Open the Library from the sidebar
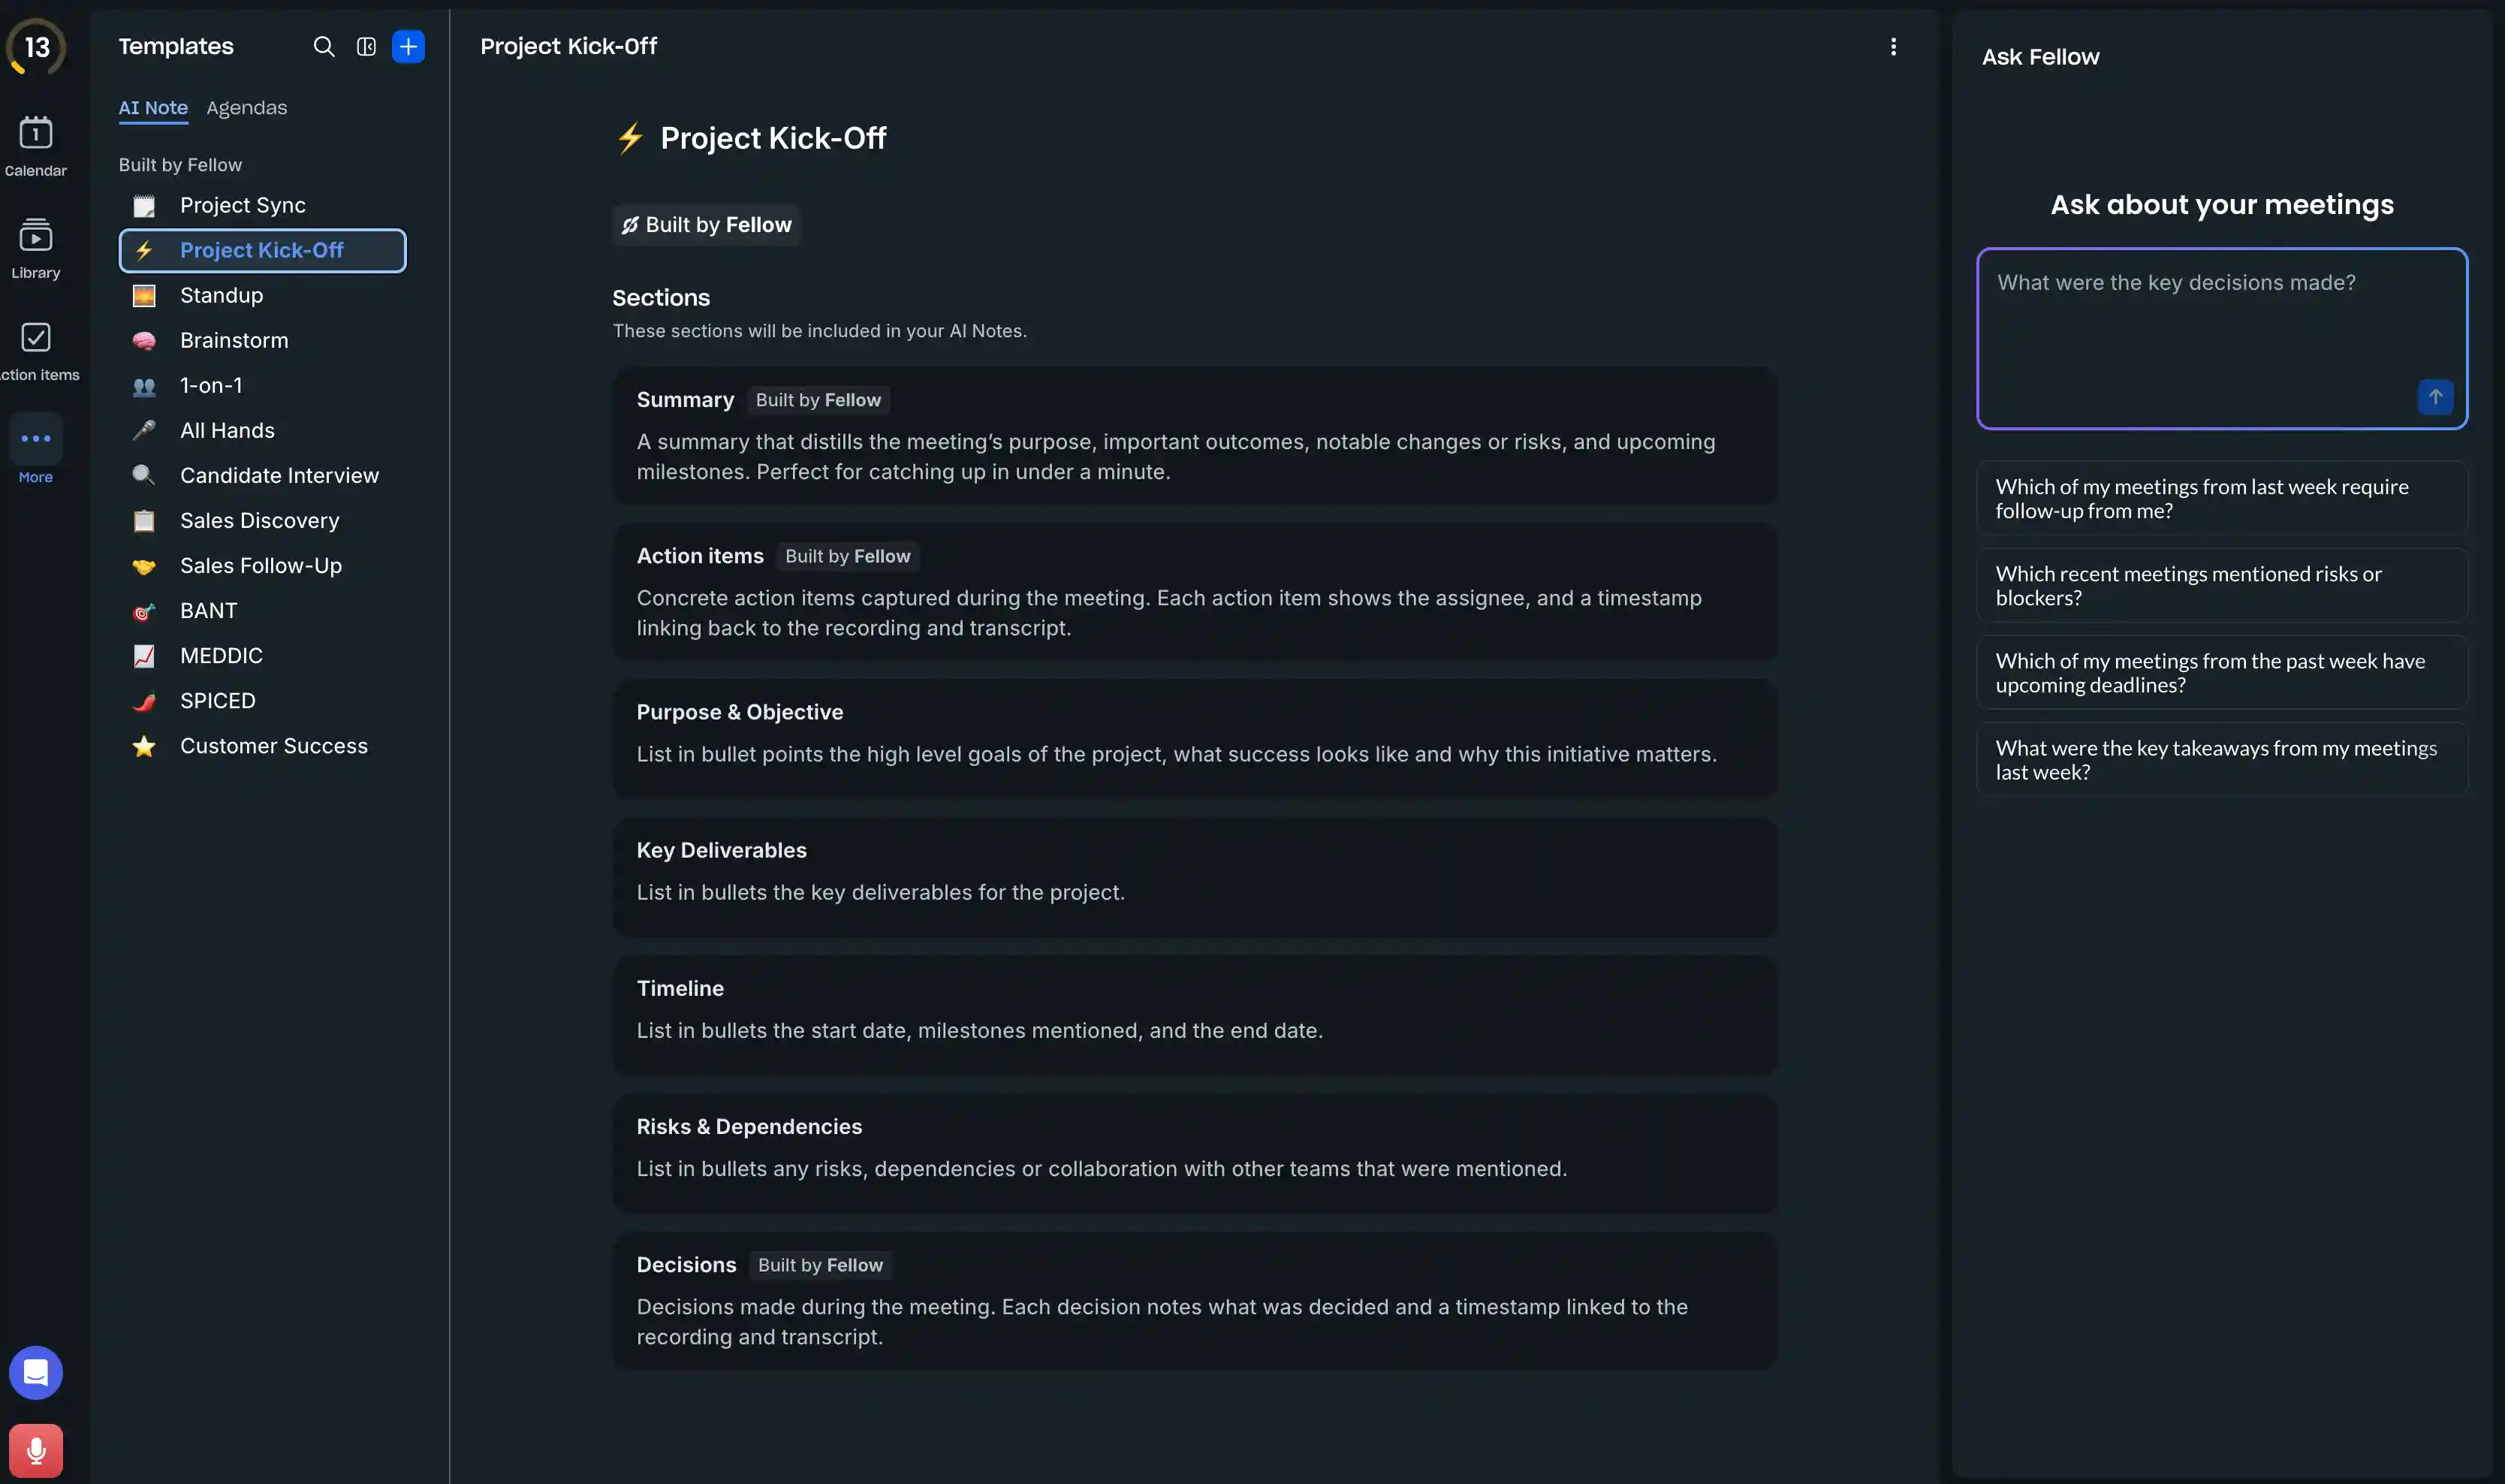Viewport: 2505px width, 1484px height. tap(36, 246)
